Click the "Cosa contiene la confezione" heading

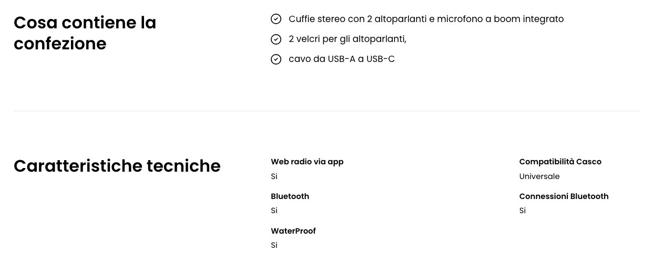[85, 33]
